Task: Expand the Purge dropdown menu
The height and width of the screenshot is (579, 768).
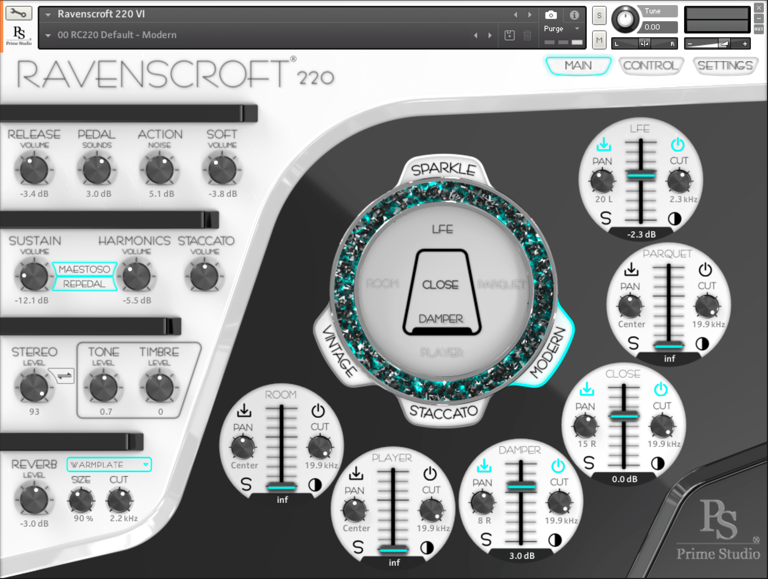Action: pos(577,29)
